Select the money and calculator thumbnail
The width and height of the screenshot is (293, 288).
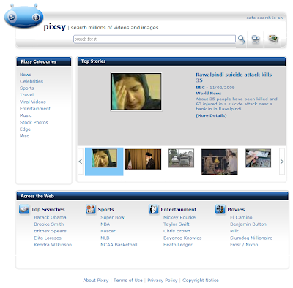(x=258, y=159)
